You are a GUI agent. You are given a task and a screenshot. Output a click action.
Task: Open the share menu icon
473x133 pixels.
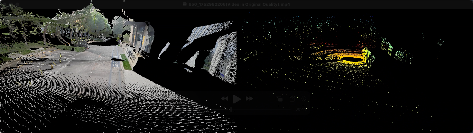[292, 99]
